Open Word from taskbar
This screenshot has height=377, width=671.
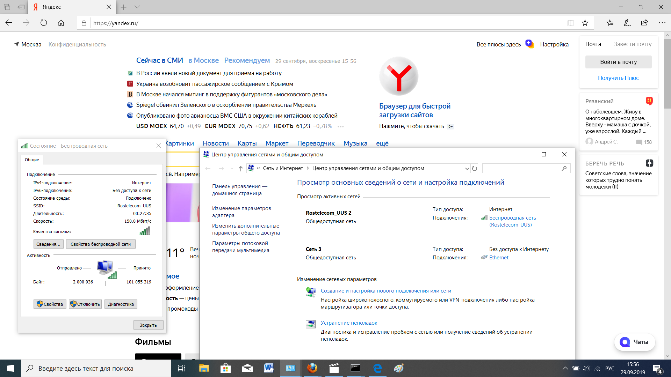269,368
